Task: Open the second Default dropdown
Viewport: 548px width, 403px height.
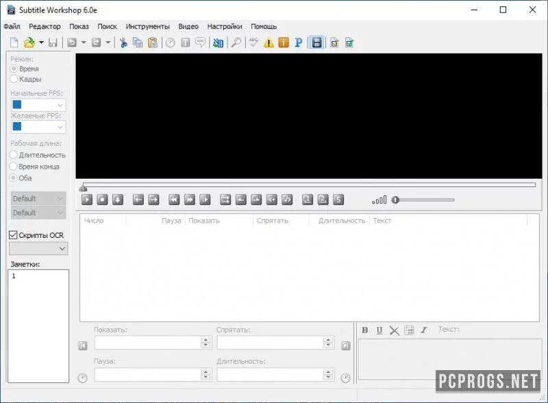Action: point(38,212)
